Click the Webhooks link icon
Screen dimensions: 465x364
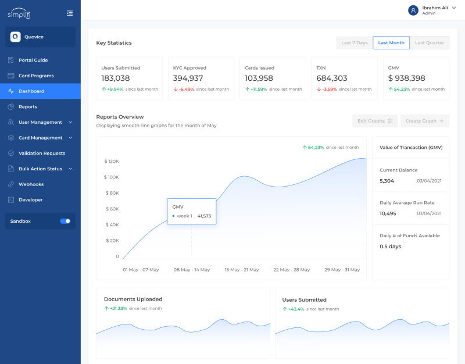[x=11, y=184]
